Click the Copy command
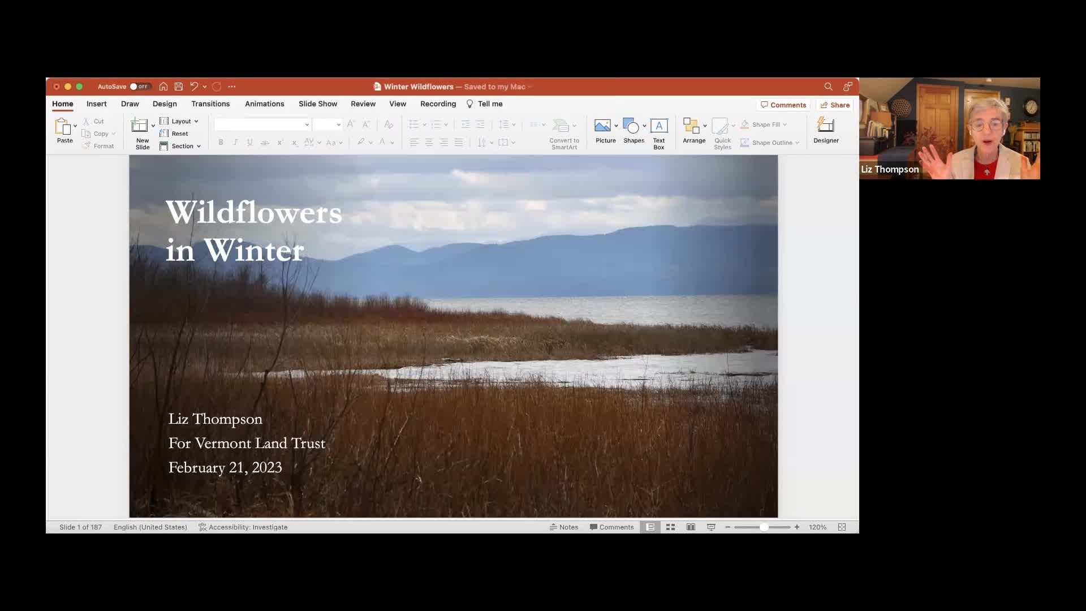Screen dimensions: 1086x611 (x=96, y=134)
